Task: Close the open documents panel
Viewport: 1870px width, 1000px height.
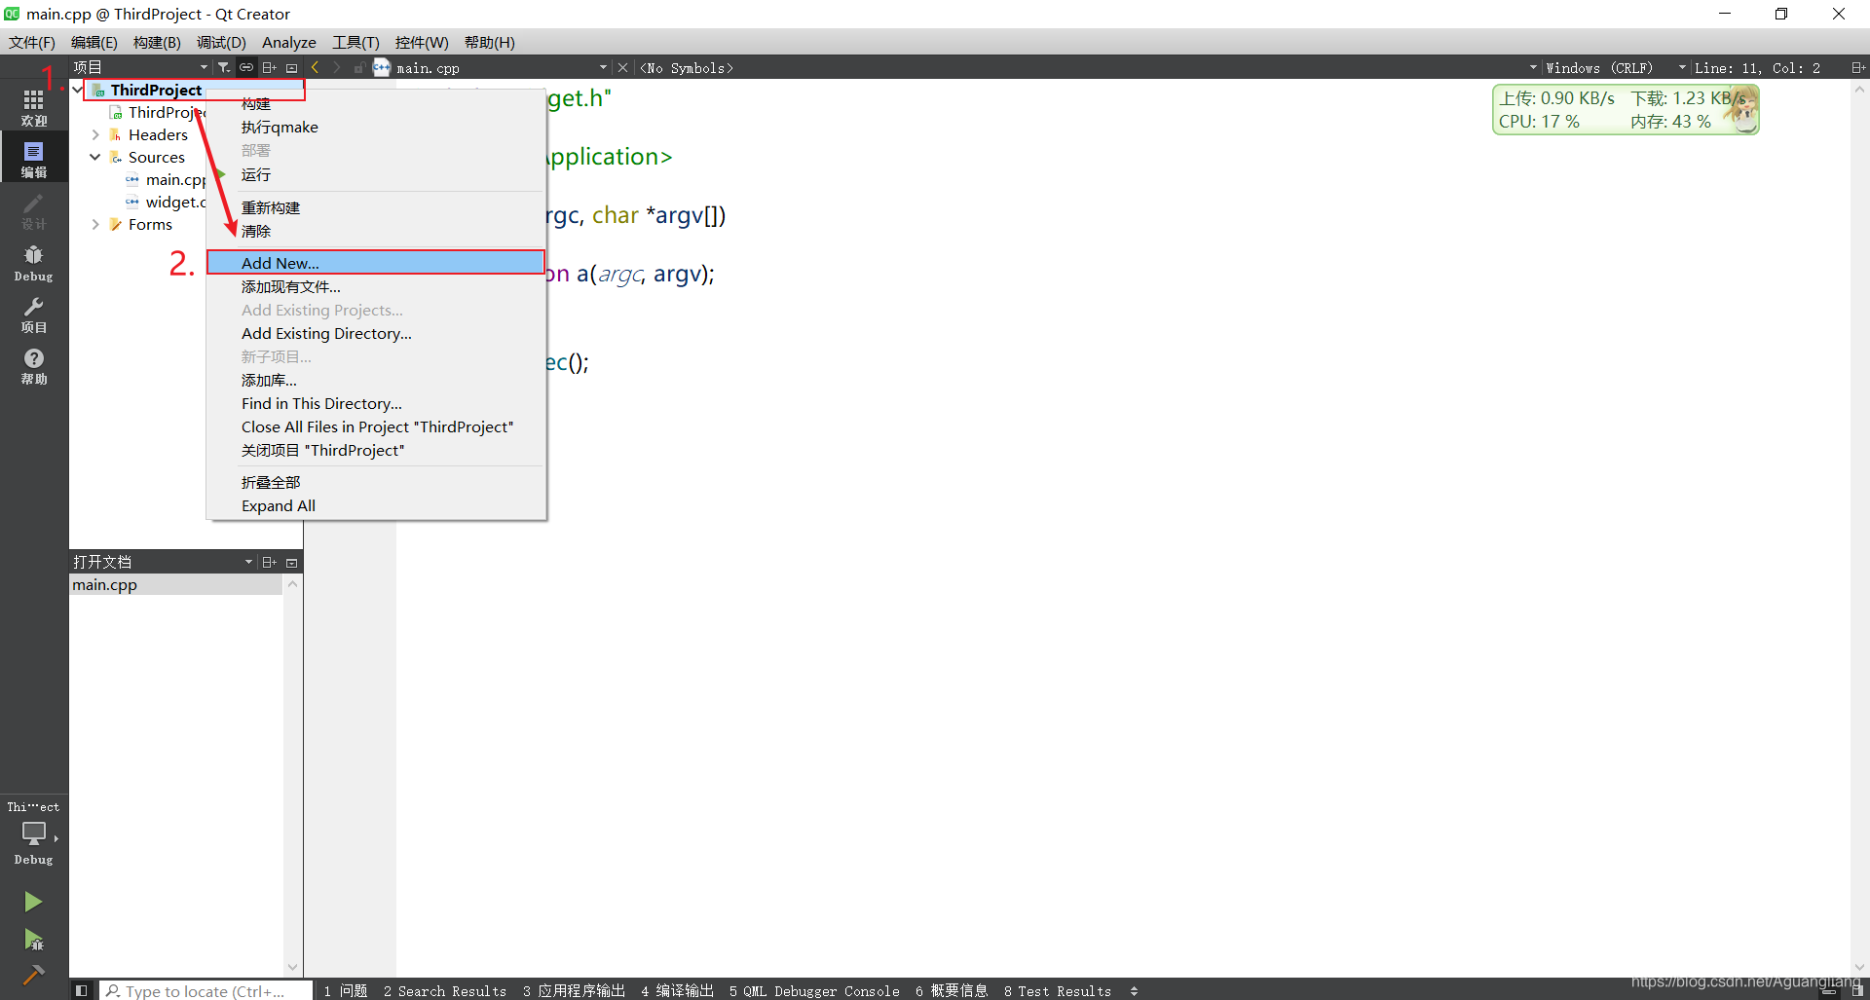Action: [x=291, y=563]
